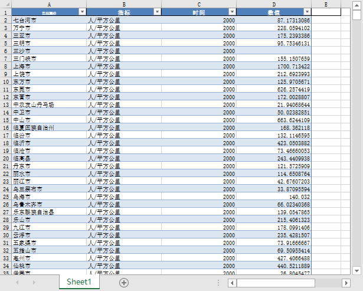Select column D header

274,4
